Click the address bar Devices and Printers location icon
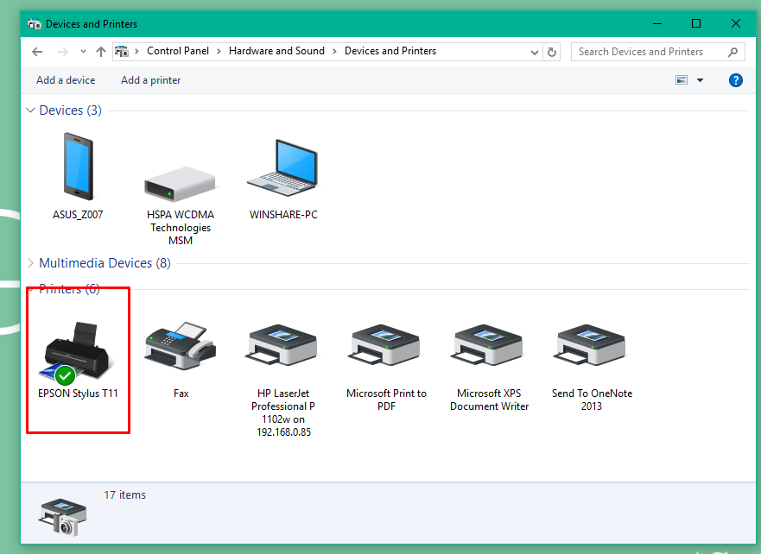Image resolution: width=761 pixels, height=554 pixels. pos(121,51)
